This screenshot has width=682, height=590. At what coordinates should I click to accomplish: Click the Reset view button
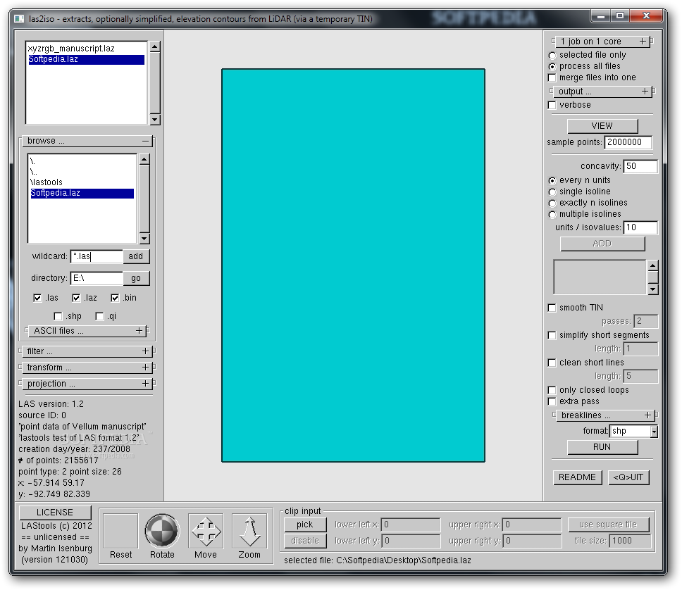tap(120, 531)
